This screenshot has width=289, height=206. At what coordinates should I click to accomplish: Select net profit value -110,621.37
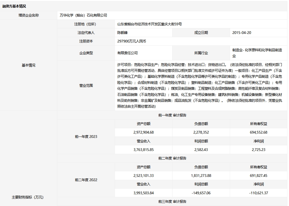(x=258, y=193)
